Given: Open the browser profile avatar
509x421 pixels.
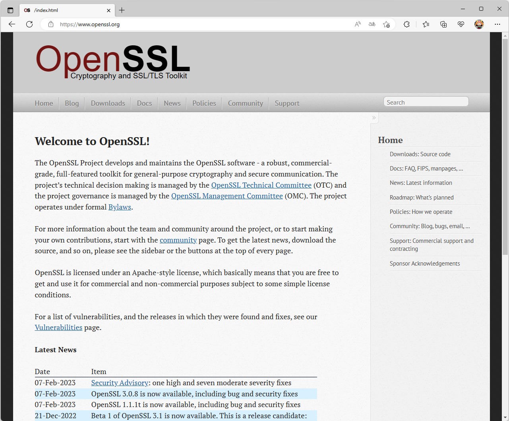Looking at the screenshot, I should 479,24.
